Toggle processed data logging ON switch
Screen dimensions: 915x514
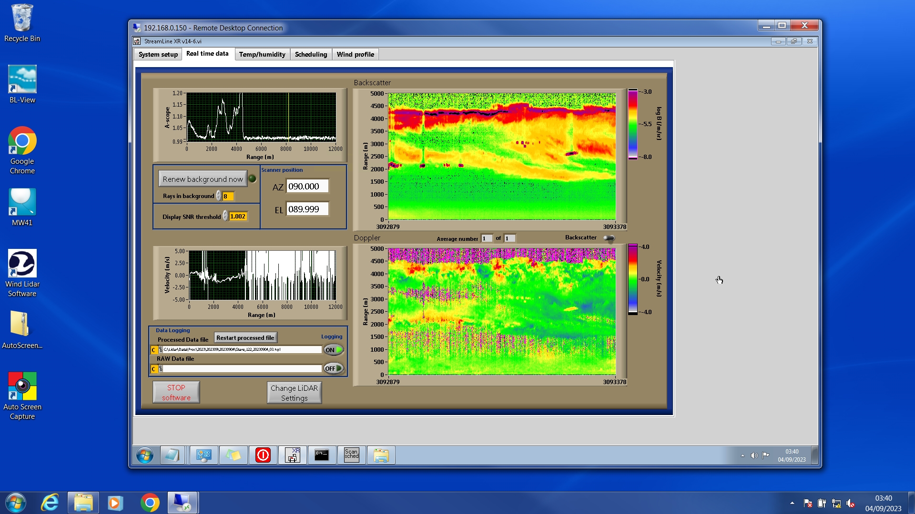point(334,350)
